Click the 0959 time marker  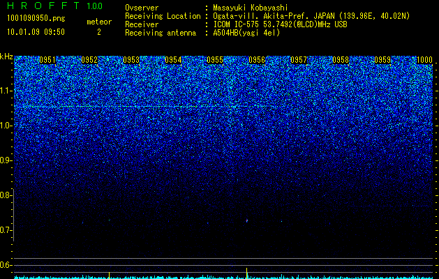click(x=382, y=60)
